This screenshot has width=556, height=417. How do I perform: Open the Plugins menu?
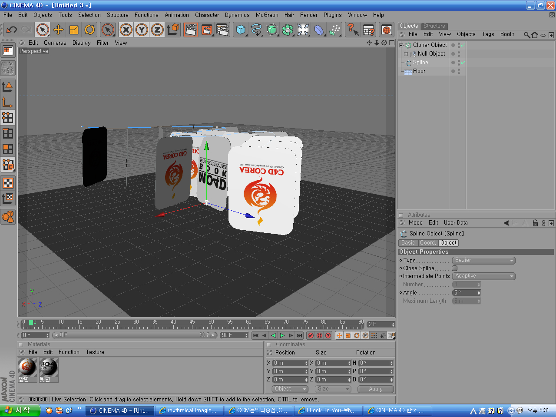pos(332,15)
